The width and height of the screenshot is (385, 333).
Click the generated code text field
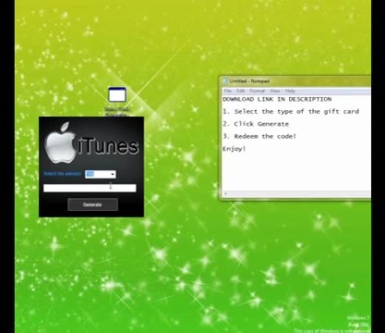[x=90, y=188]
